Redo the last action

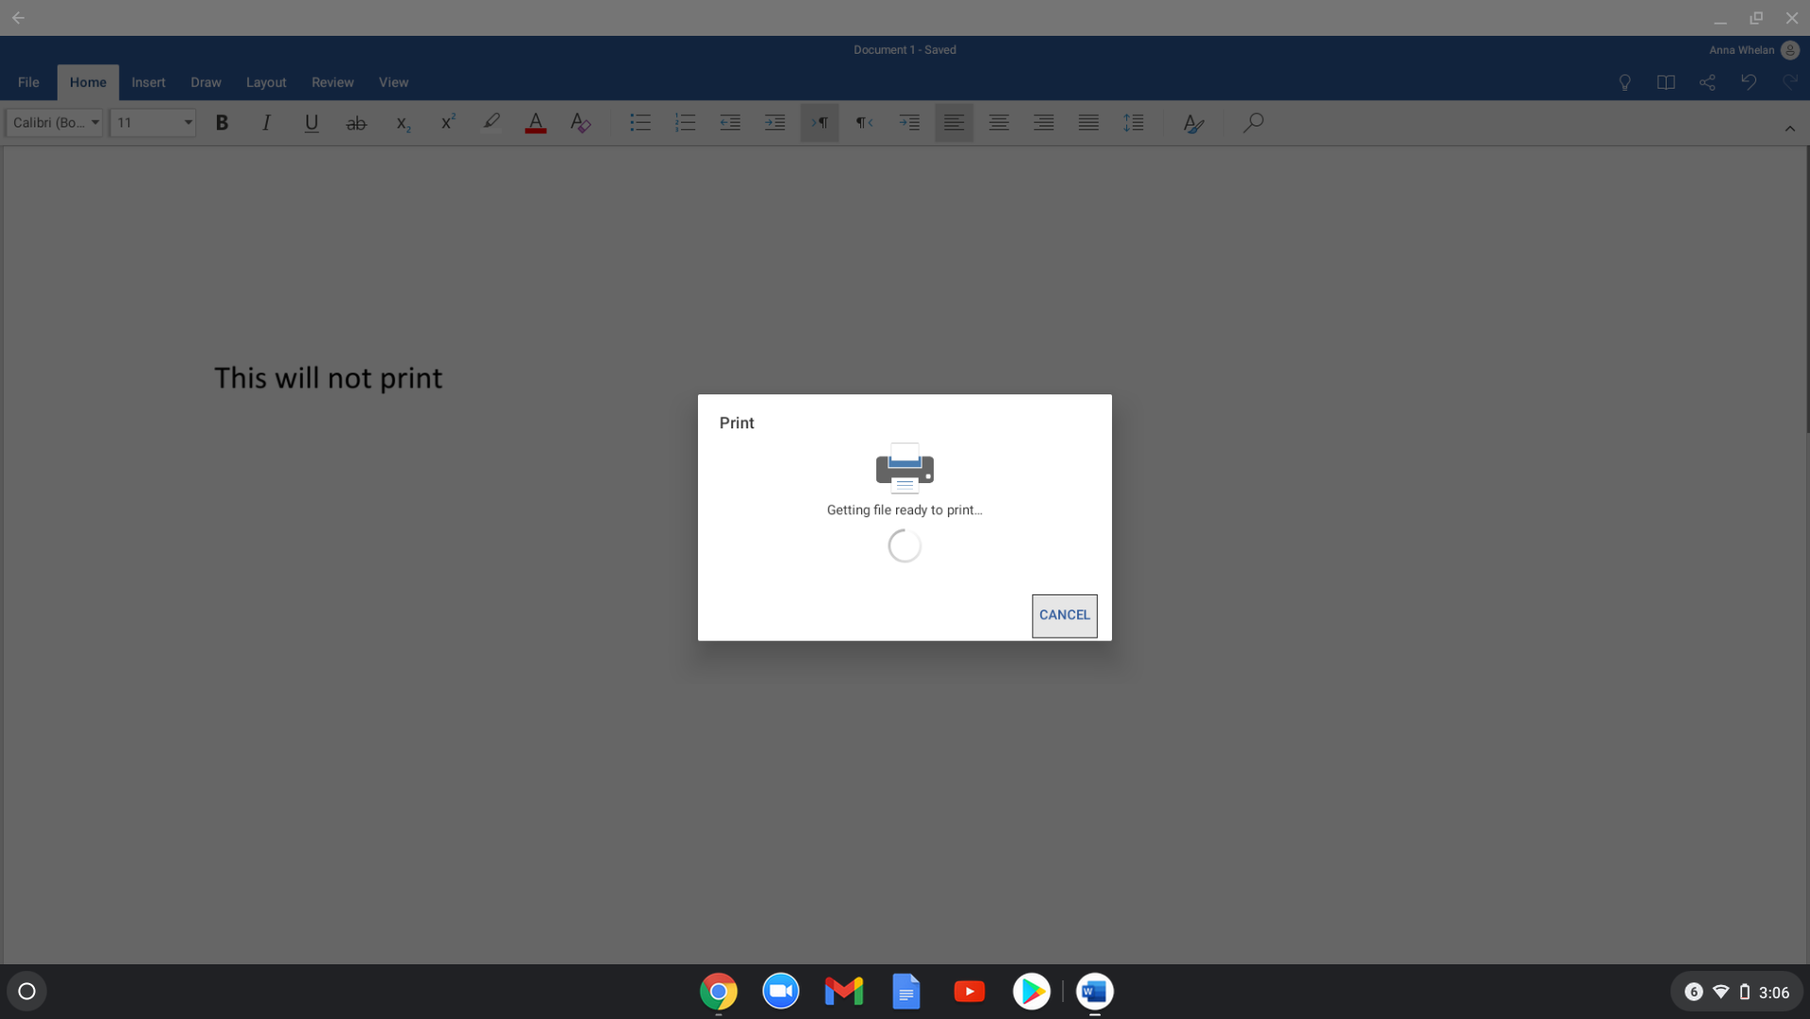pos(1790,82)
